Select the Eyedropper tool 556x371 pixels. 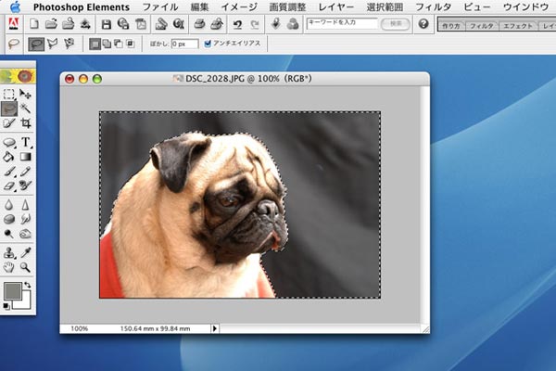(25, 253)
